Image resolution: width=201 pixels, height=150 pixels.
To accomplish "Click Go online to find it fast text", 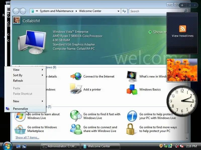I will tap(102, 116).
